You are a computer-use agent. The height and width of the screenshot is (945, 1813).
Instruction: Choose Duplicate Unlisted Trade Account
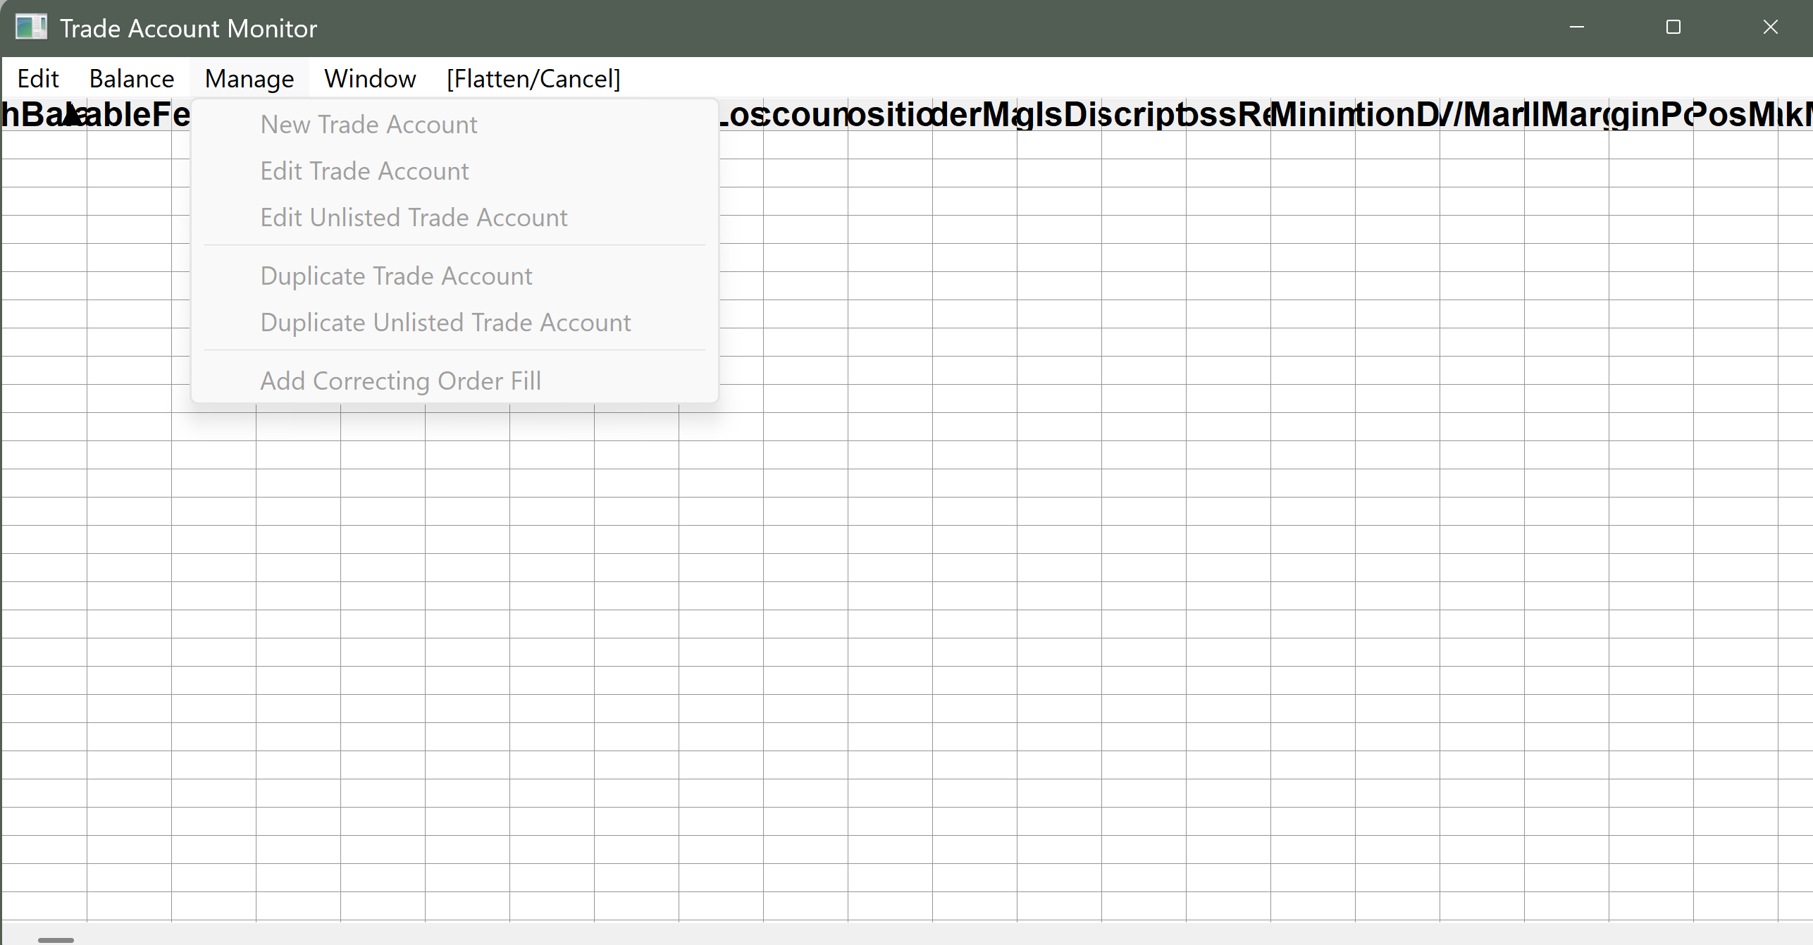[445, 323]
